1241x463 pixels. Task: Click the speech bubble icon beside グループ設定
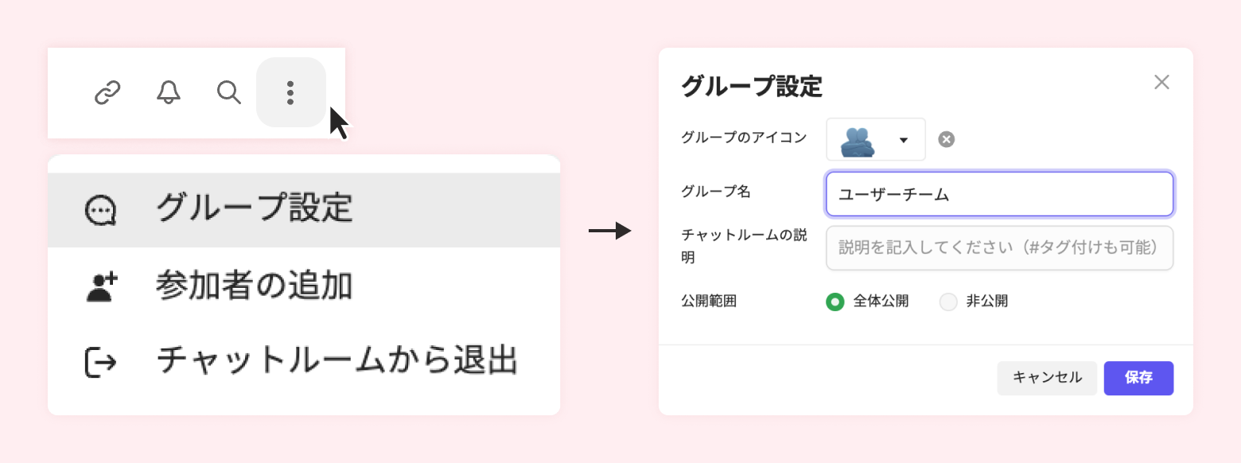click(101, 210)
